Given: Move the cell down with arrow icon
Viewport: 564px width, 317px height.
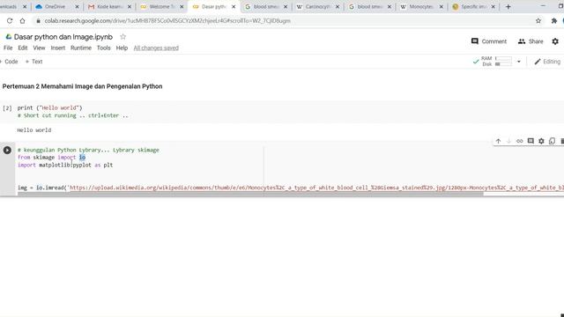Looking at the screenshot, I should coord(508,141).
